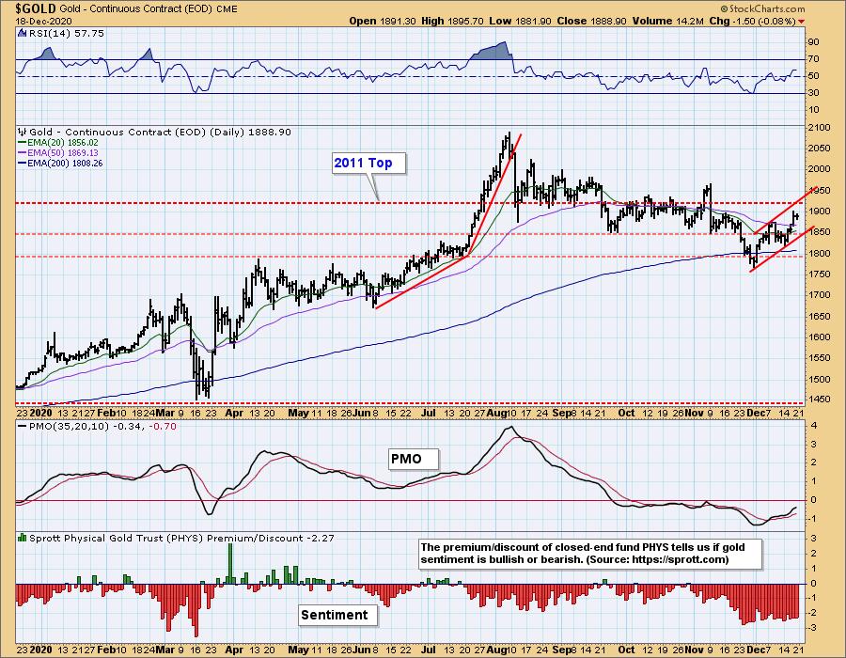Viewport: 846px width, 658px height.
Task: Click the EMA(20) 1856.02 legend entry
Action: [58, 142]
